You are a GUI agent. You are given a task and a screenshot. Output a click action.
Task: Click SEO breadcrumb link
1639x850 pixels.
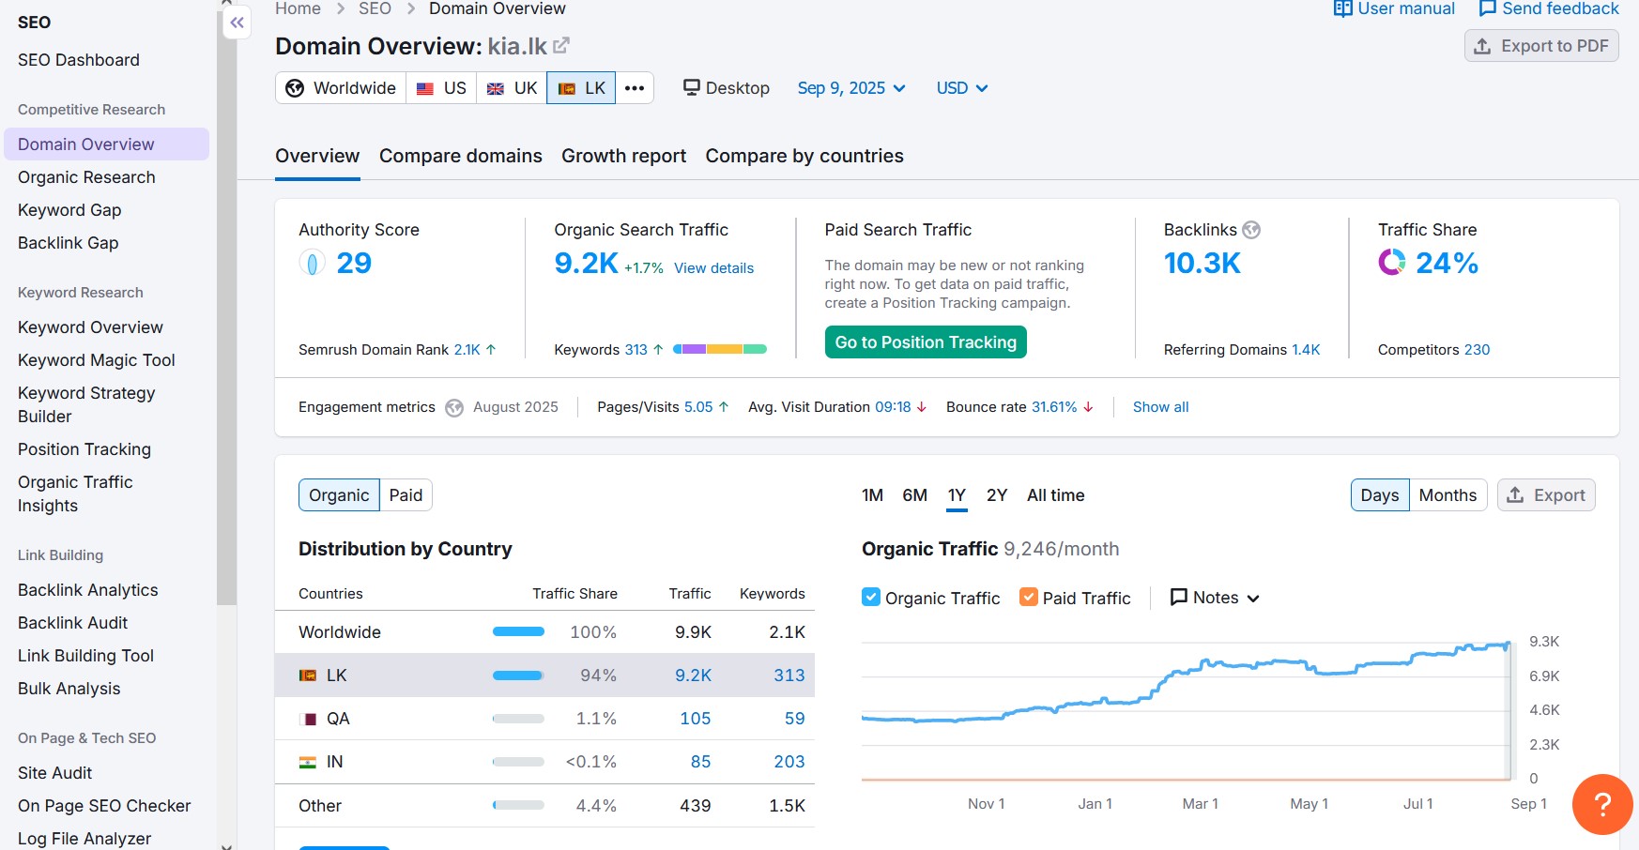click(x=375, y=8)
